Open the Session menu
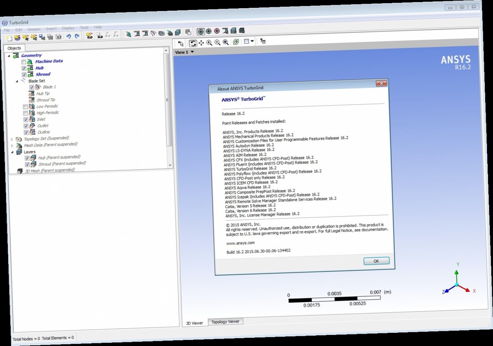This screenshot has height=346, width=493. click(34, 29)
